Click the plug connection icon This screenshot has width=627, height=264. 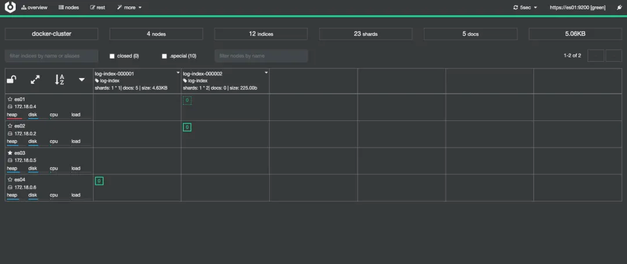click(x=619, y=8)
